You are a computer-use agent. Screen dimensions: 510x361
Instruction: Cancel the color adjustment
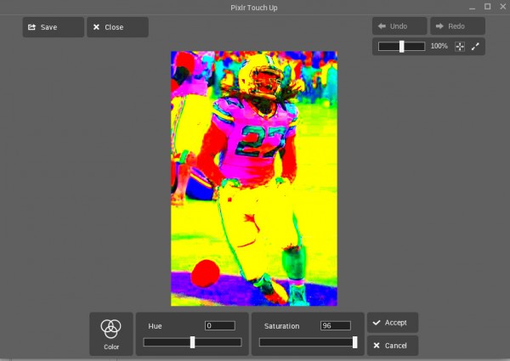point(393,346)
